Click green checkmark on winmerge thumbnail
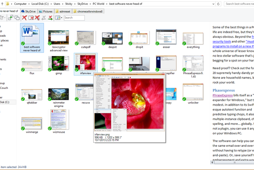The image size is (254, 170). [x=23, y=128]
